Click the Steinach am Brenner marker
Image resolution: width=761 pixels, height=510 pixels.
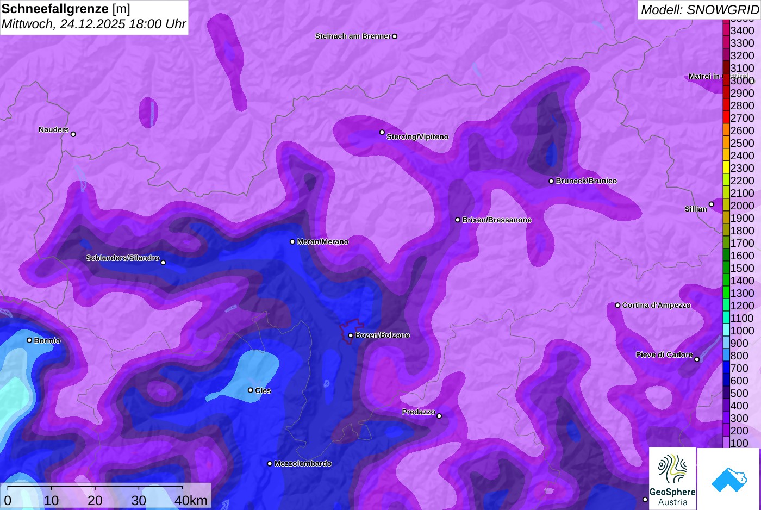point(395,36)
